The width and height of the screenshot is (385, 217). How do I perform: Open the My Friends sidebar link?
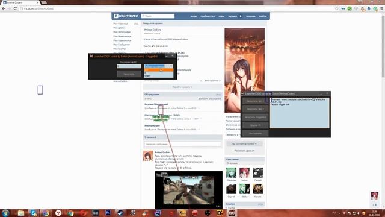[x=119, y=28]
